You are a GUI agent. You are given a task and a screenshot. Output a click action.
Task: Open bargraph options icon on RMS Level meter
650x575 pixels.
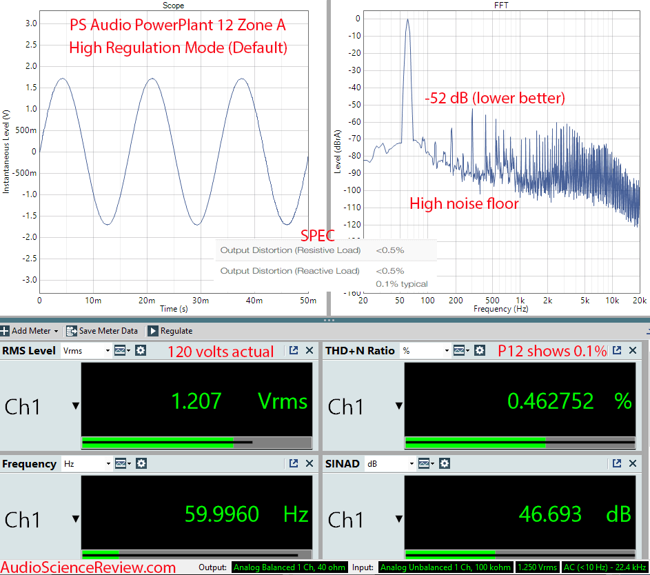(122, 351)
